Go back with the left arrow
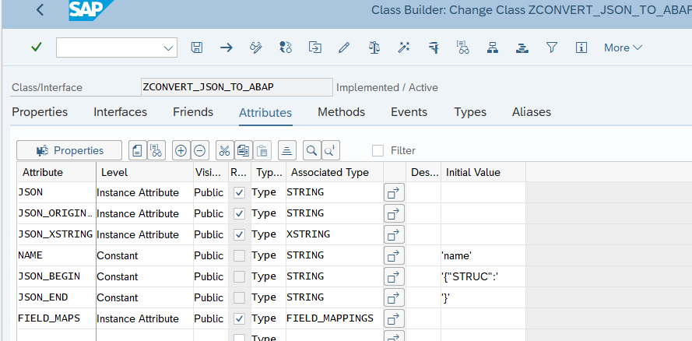 (40, 9)
